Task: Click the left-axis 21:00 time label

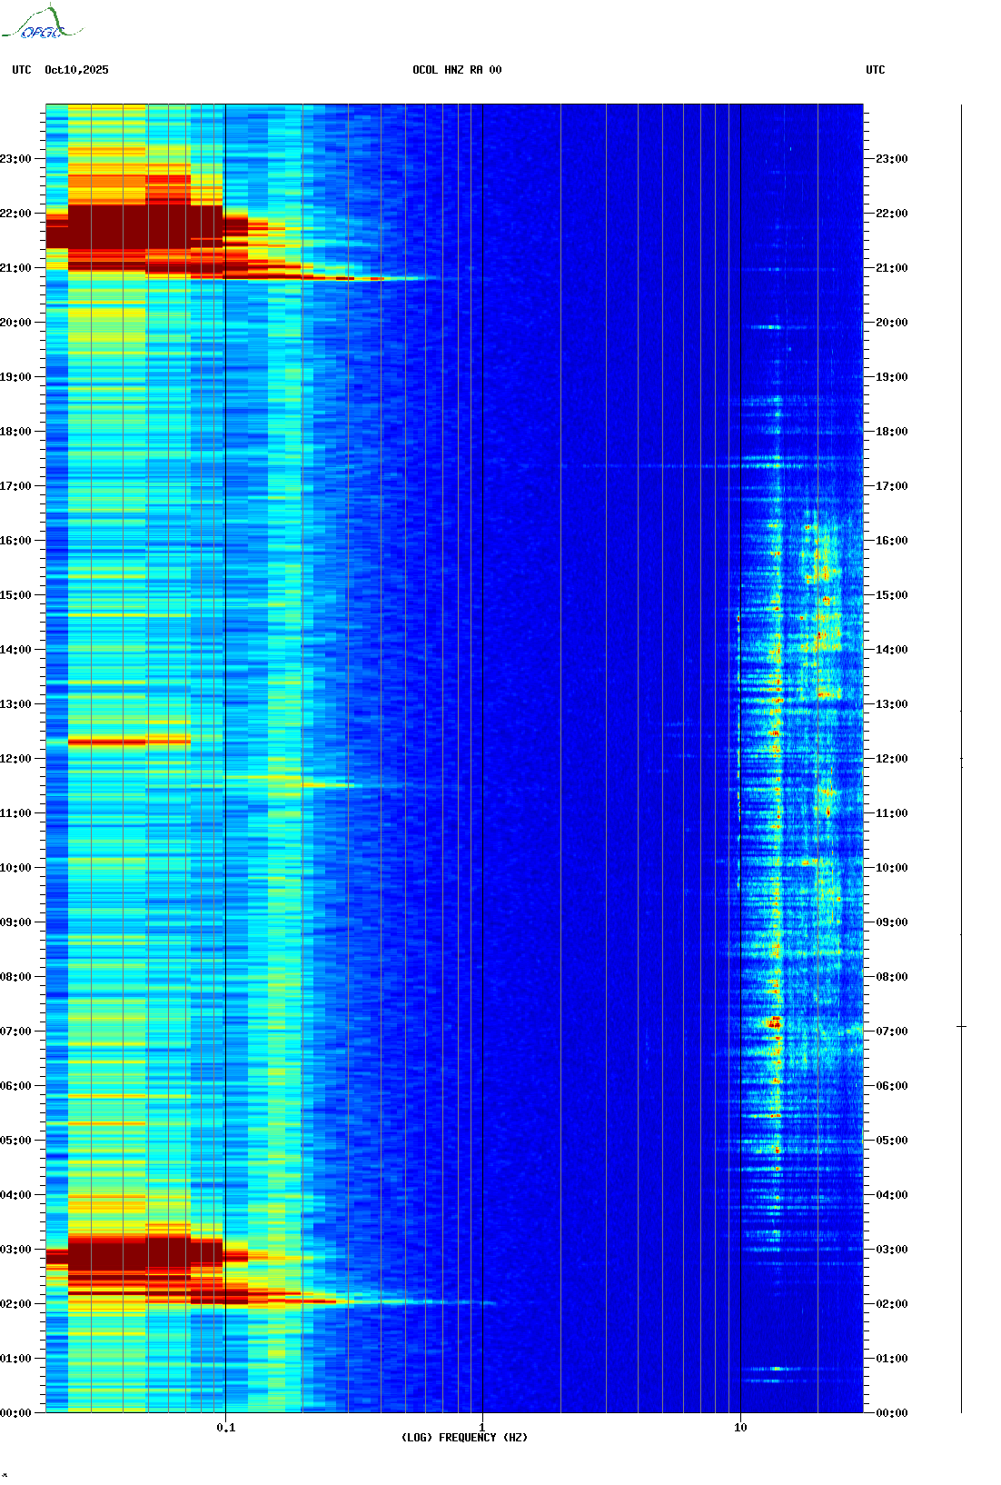Action: (x=15, y=268)
